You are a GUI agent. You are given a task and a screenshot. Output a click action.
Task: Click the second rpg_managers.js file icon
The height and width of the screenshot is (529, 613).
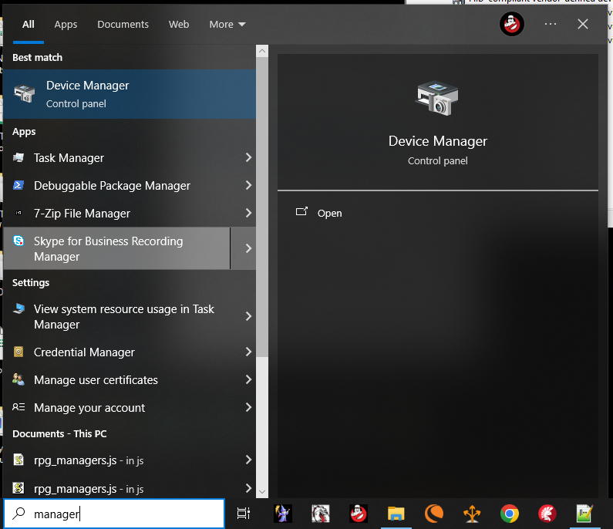point(19,488)
